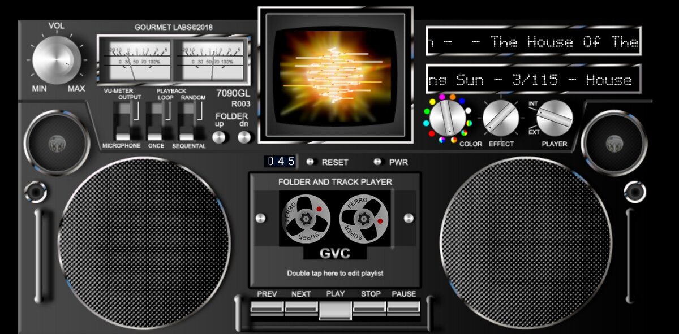Tap the R003 revision label
The width and height of the screenshot is (679, 334).
(x=241, y=104)
